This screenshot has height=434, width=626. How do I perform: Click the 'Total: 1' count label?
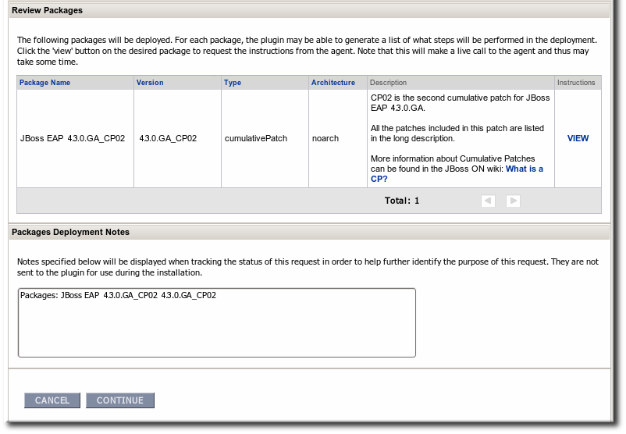point(402,201)
